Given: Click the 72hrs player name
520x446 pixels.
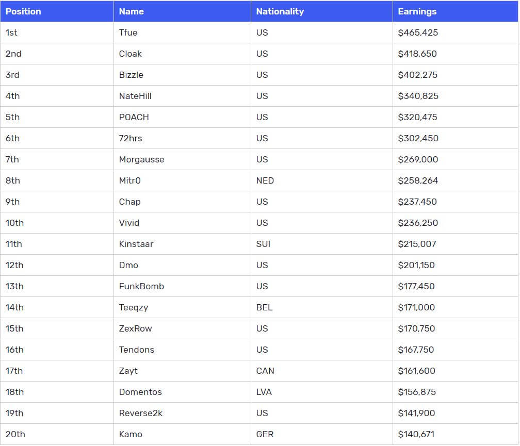Looking at the screenshot, I should 130,138.
